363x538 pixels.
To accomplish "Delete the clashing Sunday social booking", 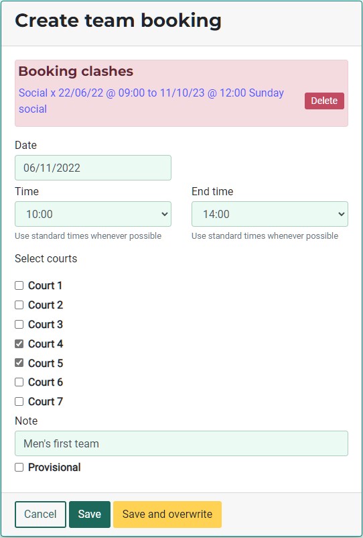I will coord(324,101).
